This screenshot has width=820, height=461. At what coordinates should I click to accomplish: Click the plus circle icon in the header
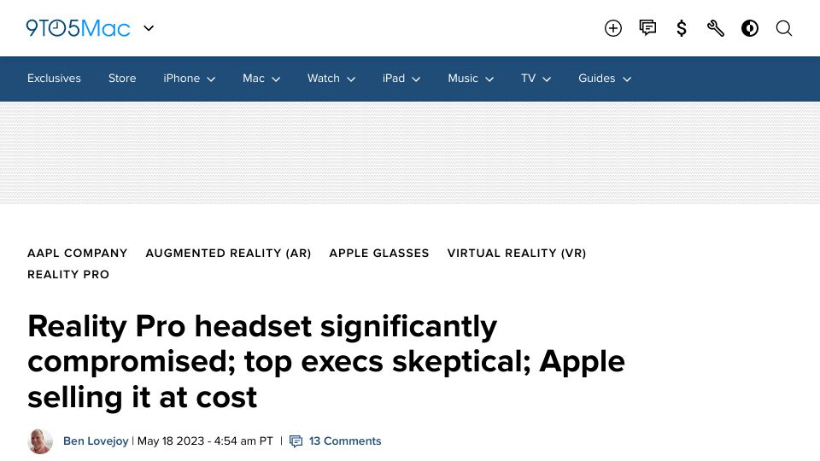[x=613, y=28]
